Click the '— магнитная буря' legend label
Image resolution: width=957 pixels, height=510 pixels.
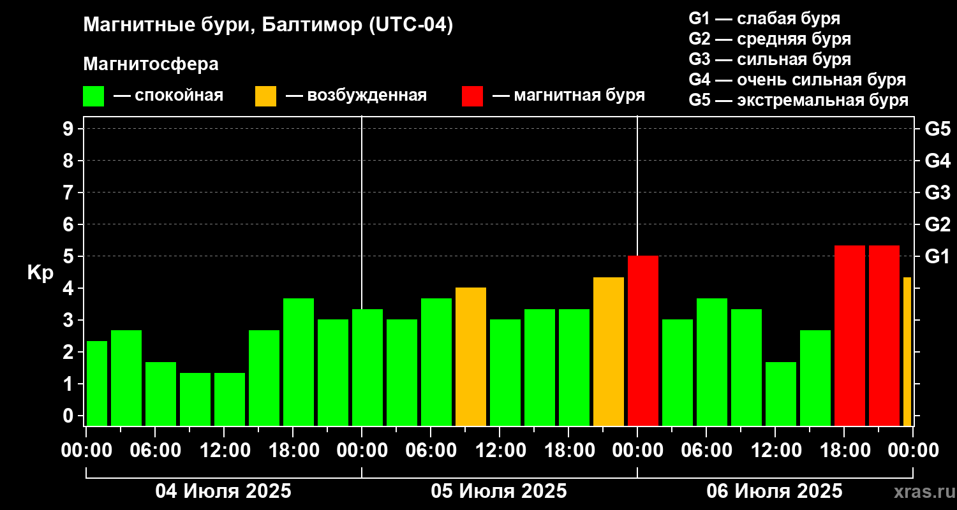coord(569,96)
